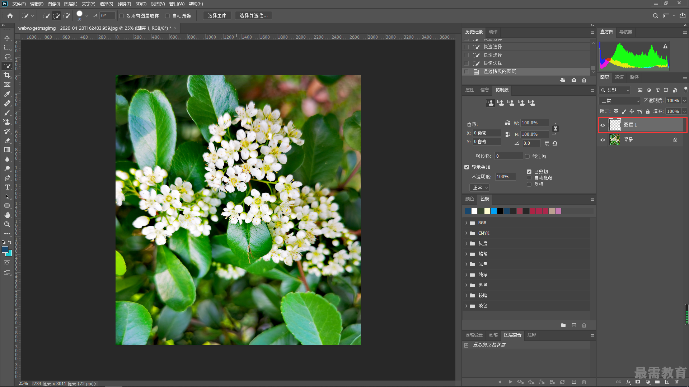
Task: Open Clone Source overlay blend mode dropdown
Action: pyautogui.click(x=479, y=188)
